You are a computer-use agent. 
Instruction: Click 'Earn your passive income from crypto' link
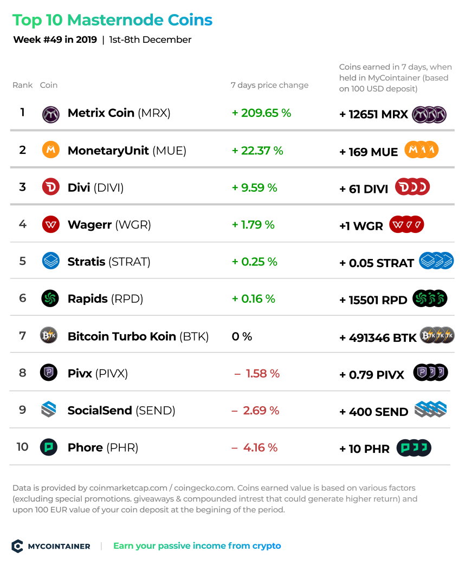click(197, 546)
